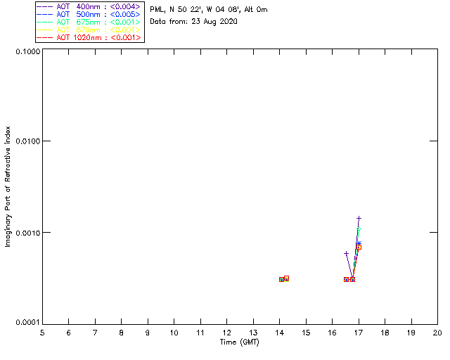Screen dimensions: 450x360
Task: Click the x-axis tick label 20
Action: click(x=437, y=333)
